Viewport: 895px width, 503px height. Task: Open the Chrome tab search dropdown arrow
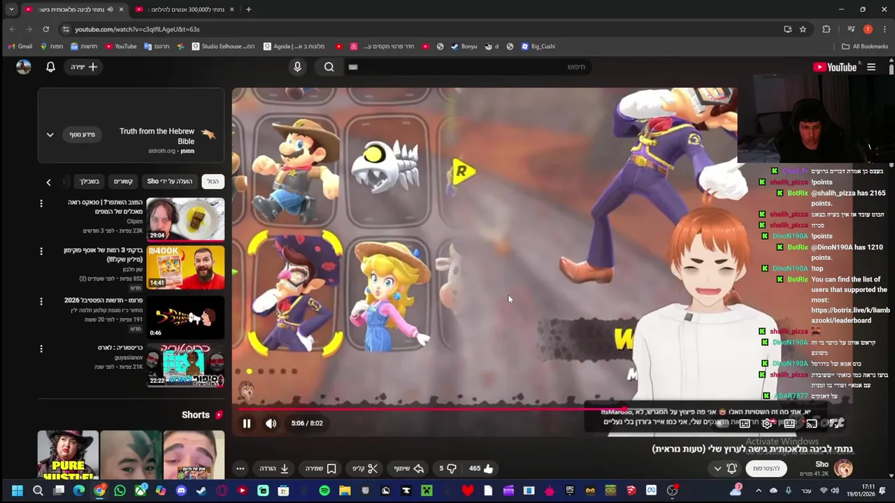(x=11, y=10)
